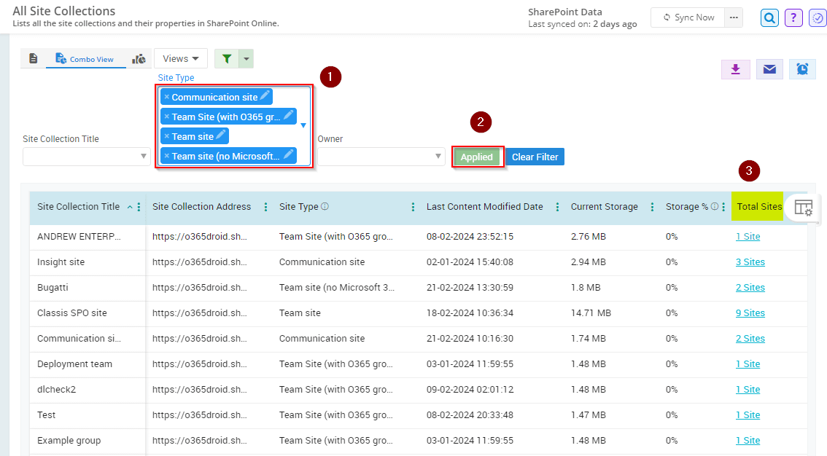
Task: Remove the Communication site filter chip
Action: [166, 96]
